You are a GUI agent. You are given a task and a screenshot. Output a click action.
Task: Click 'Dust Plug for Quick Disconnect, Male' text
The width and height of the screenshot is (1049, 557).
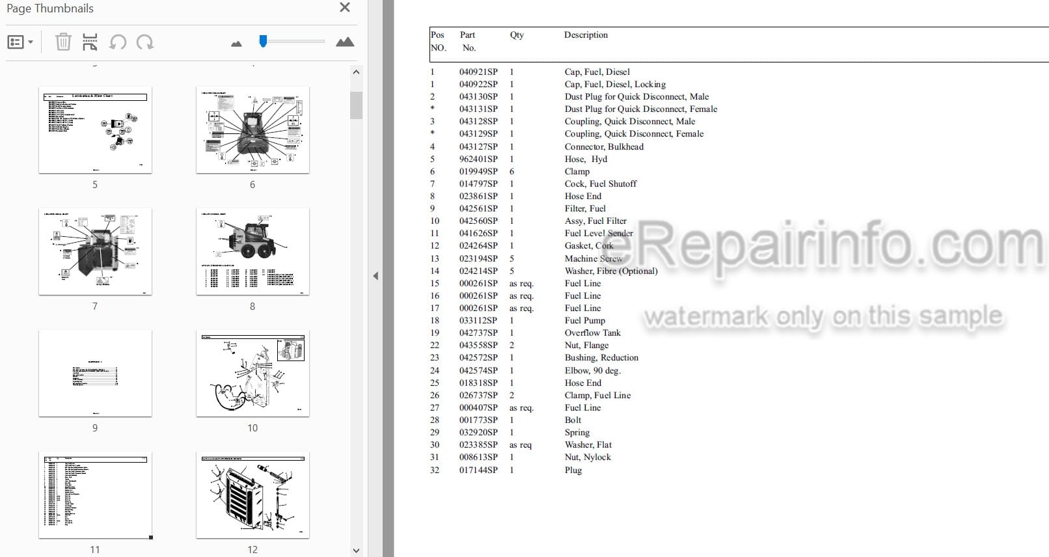[x=636, y=97]
